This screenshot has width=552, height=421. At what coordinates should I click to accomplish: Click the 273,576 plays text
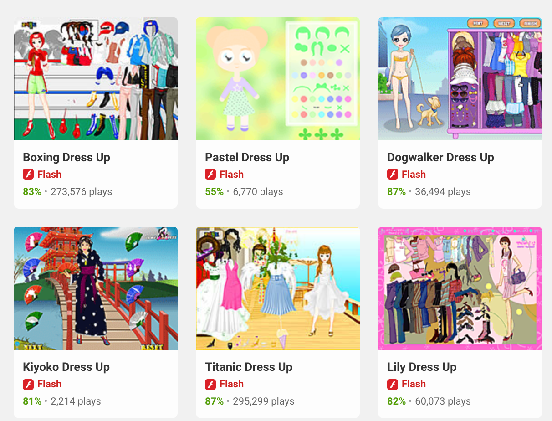click(x=82, y=192)
